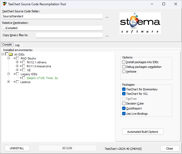Enable Debug packages compilation option
The width and height of the screenshot is (182, 154).
coord(124,67)
